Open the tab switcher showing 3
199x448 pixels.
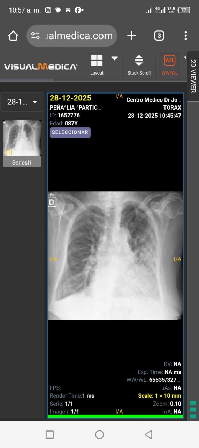coord(159,36)
